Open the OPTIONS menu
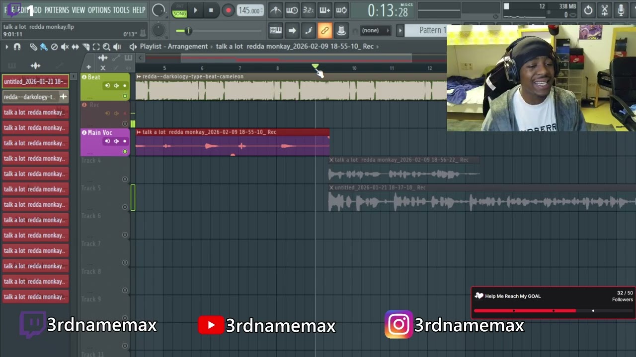 point(99,10)
